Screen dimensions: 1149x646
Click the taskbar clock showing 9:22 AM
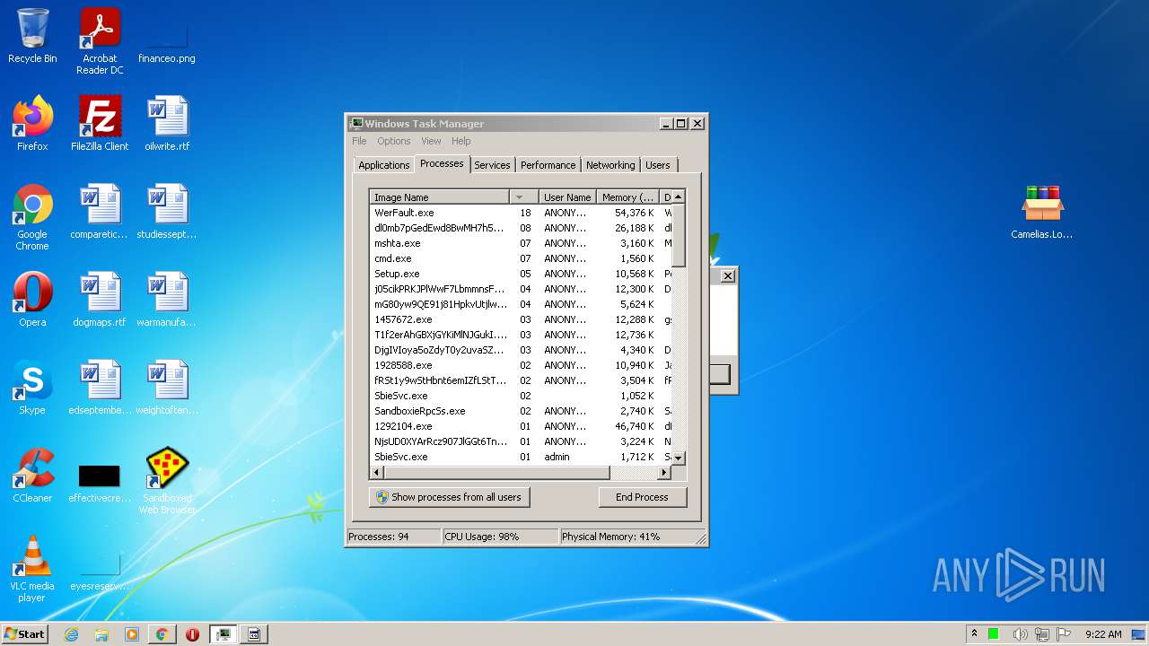pyautogui.click(x=1102, y=634)
